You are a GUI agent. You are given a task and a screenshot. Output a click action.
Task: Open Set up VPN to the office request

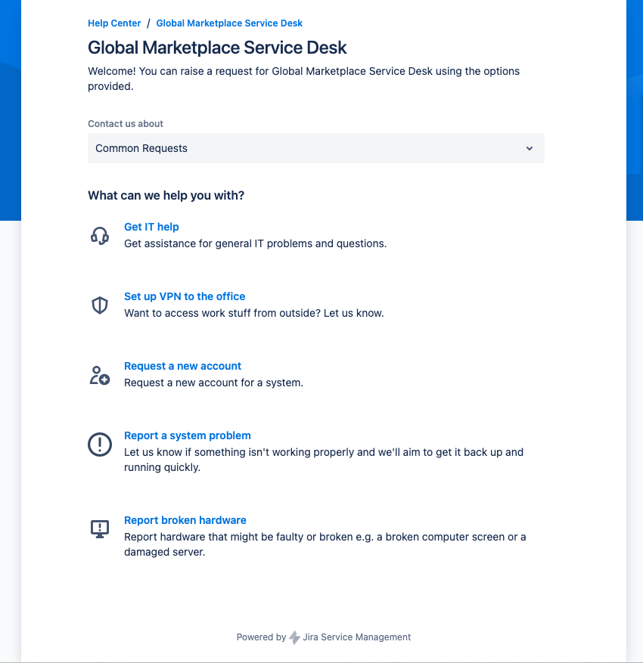click(185, 296)
